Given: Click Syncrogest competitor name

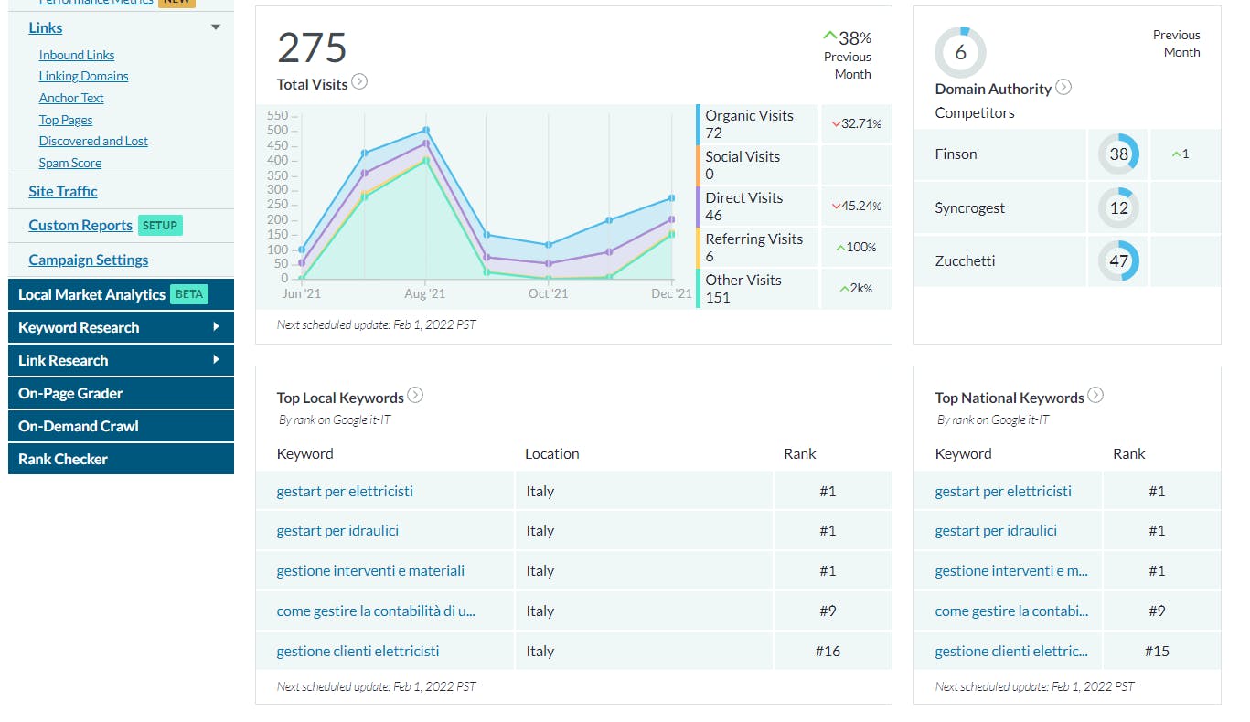Looking at the screenshot, I should tap(969, 207).
